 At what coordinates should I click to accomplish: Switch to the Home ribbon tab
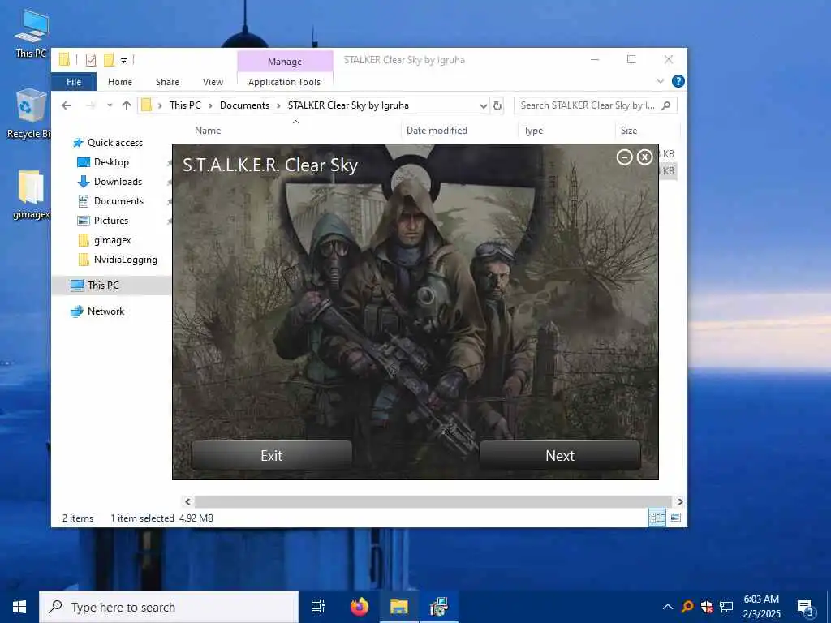[120, 82]
